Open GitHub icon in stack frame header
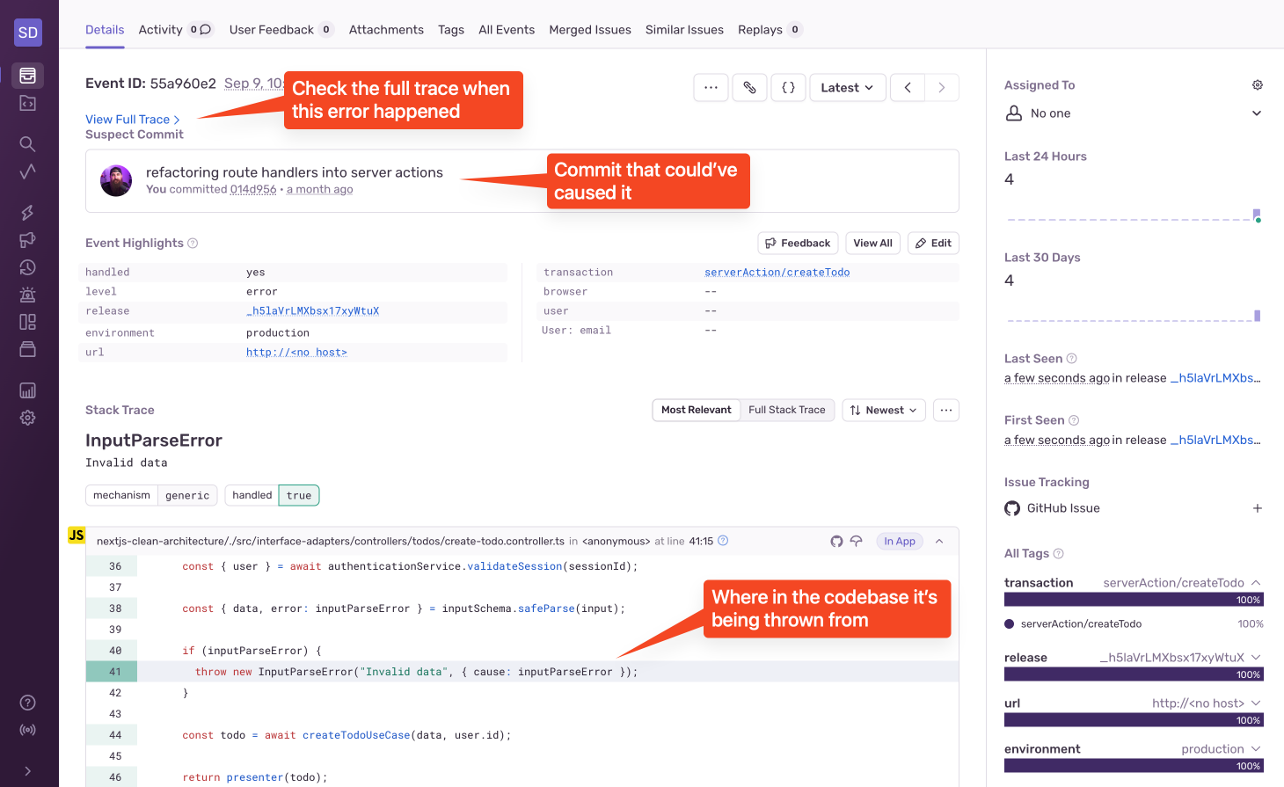This screenshot has height=787, width=1284. coord(836,541)
